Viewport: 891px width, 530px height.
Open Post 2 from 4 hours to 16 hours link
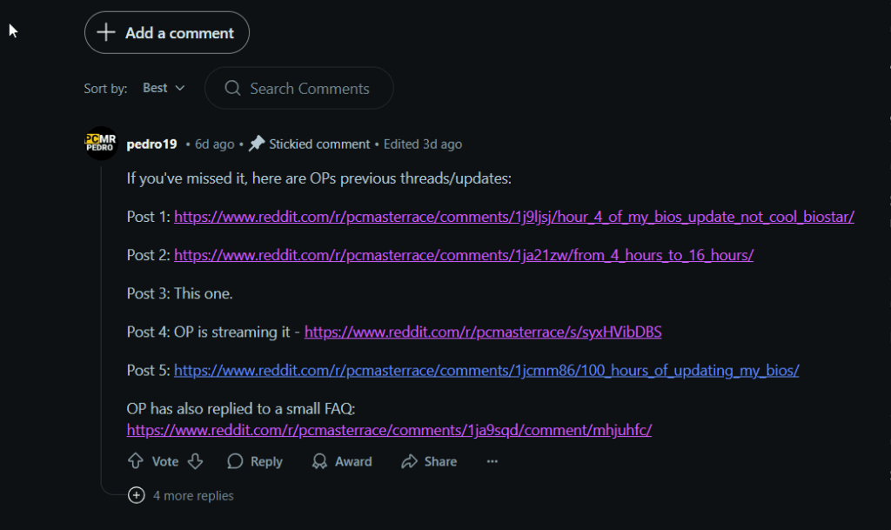pyautogui.click(x=464, y=255)
